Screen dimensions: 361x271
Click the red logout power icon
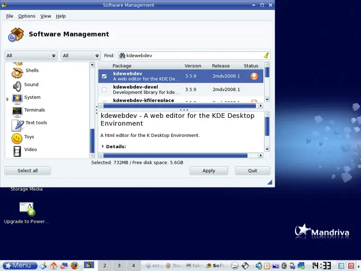[351, 266]
